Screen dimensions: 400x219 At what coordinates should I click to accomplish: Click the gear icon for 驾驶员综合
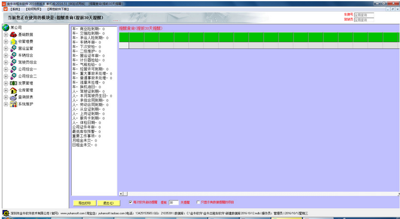point(13,62)
